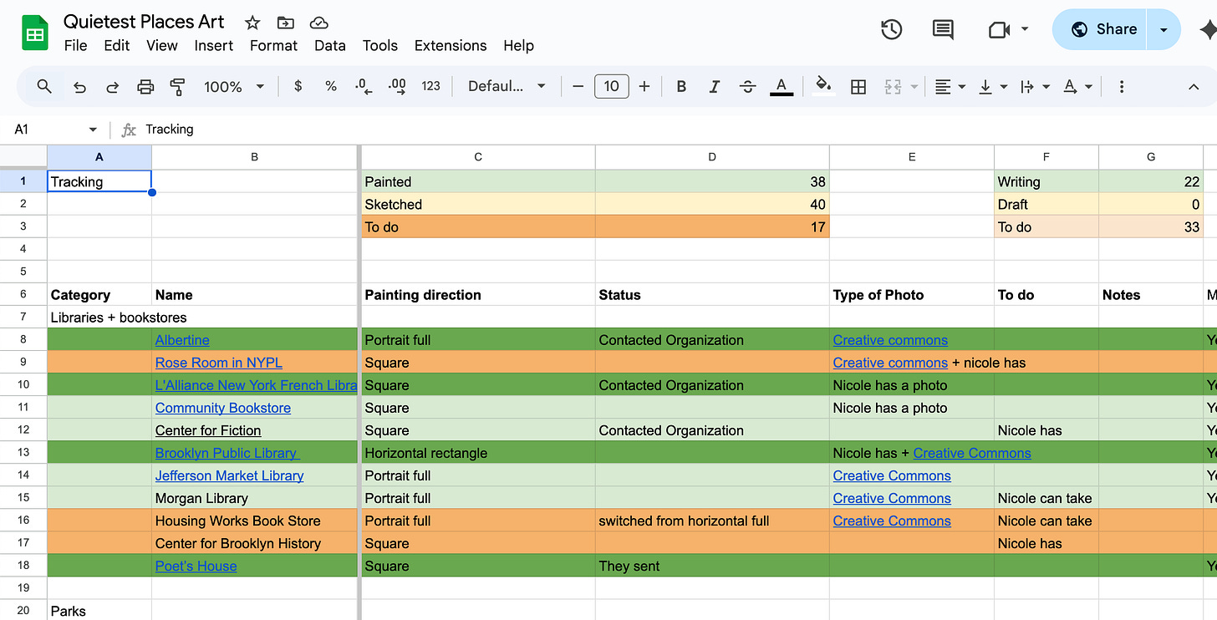This screenshot has height=620, width=1217.
Task: Open the Rose Room in NYPL link
Action: pos(219,363)
